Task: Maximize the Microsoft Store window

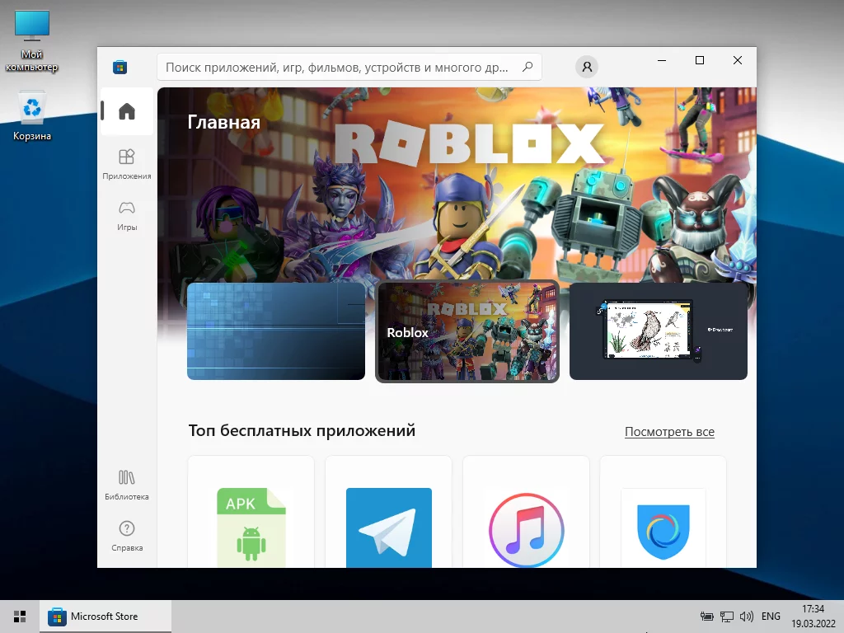Action: pyautogui.click(x=700, y=60)
